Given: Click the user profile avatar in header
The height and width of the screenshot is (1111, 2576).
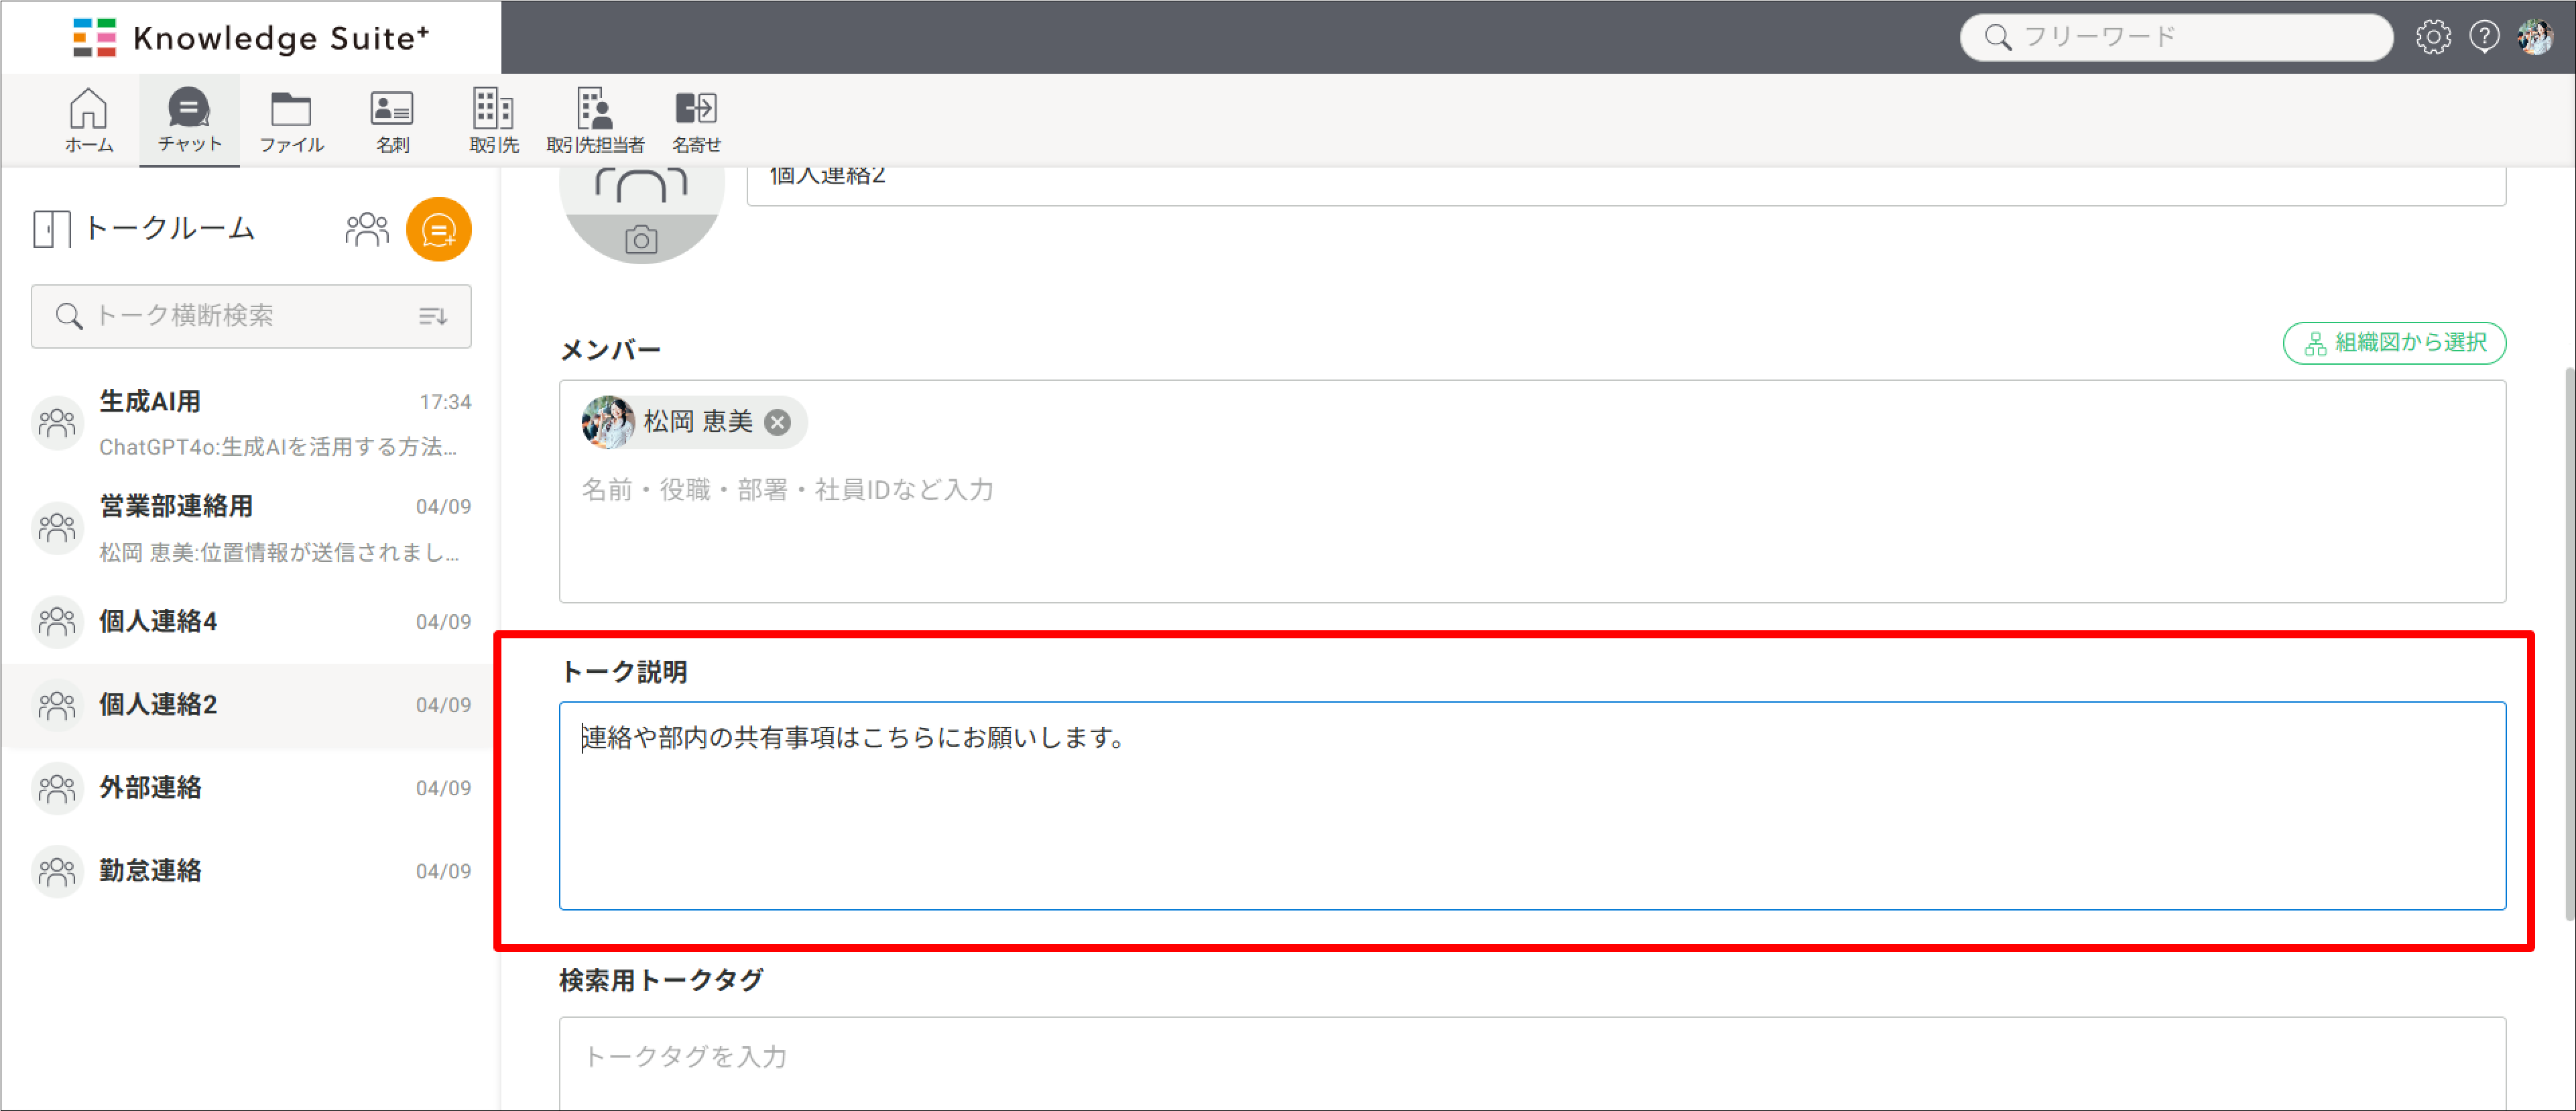Looking at the screenshot, I should pyautogui.click(x=2536, y=37).
